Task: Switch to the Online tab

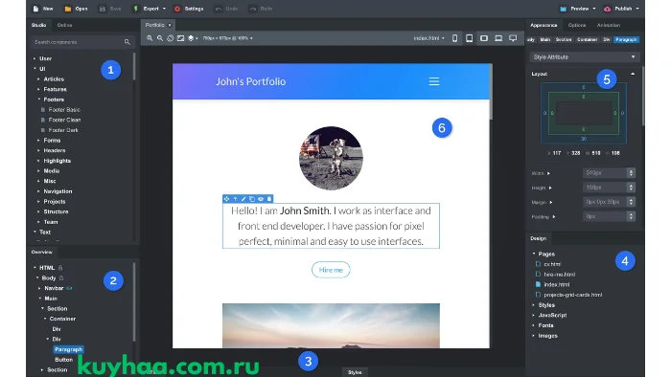Action: [64, 25]
